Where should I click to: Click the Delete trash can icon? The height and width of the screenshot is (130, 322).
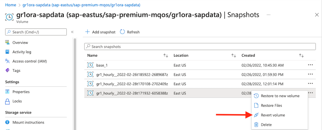click(x=256, y=125)
